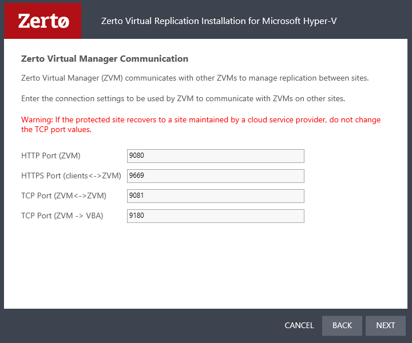Click the "TCP Port (ZVM -> VBA)" label
The image size is (412, 343).
(62, 216)
